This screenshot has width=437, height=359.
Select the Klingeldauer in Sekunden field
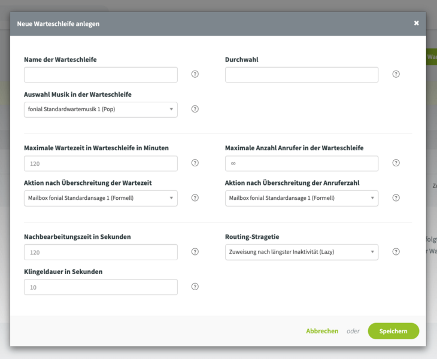pos(101,287)
